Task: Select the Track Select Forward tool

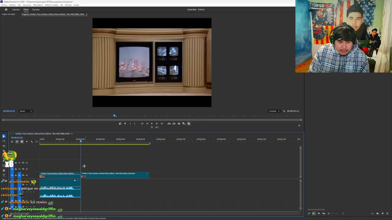Action: click(4, 141)
